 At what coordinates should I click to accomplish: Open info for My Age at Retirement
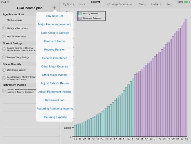pos(4,28)
